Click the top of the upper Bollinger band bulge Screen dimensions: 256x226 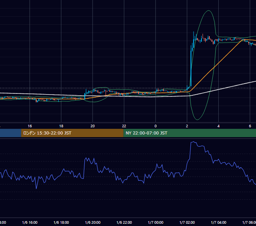(x=209, y=11)
